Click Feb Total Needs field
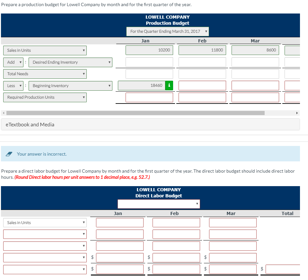 click(202, 74)
